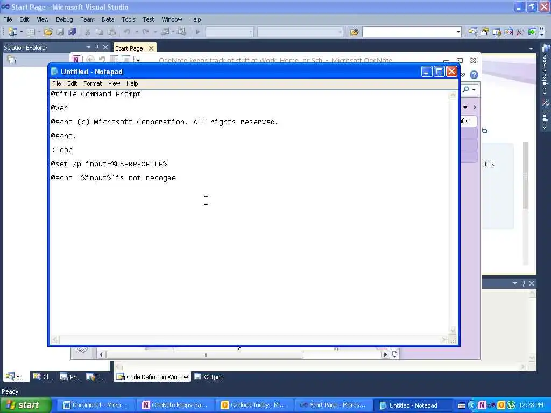Open Toolbox wrench icon in toolbar
Image resolution: width=551 pixels, height=413 pixels.
point(520,32)
